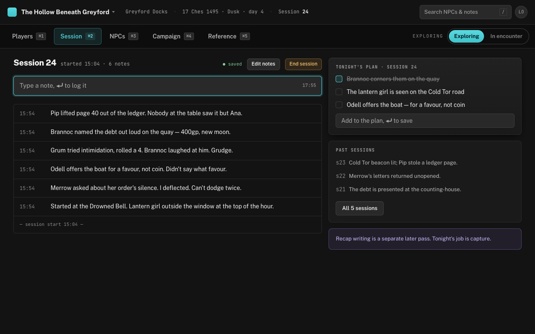Select note 'Odell offers the boat for a favour'
The width and height of the screenshot is (535, 334).
point(168,170)
